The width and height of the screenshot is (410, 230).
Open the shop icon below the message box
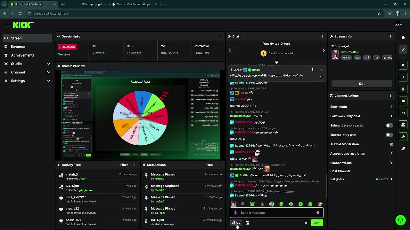[x=247, y=223]
